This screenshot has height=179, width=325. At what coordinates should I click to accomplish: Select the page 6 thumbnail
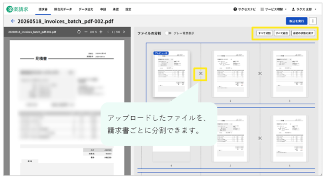(x=289, y=139)
